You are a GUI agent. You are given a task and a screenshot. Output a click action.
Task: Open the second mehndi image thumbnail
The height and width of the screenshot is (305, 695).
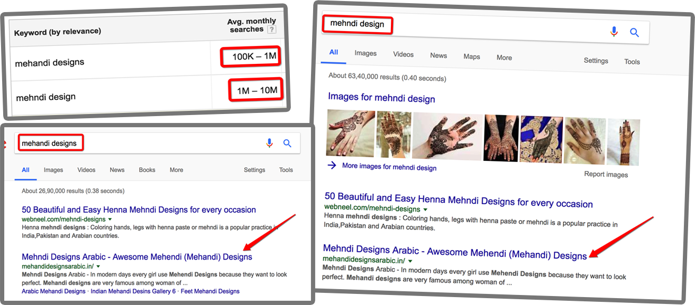point(394,135)
